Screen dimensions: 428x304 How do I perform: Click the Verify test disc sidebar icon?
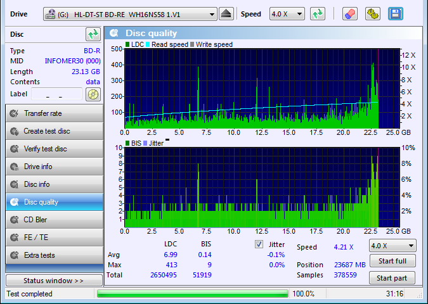(14, 149)
